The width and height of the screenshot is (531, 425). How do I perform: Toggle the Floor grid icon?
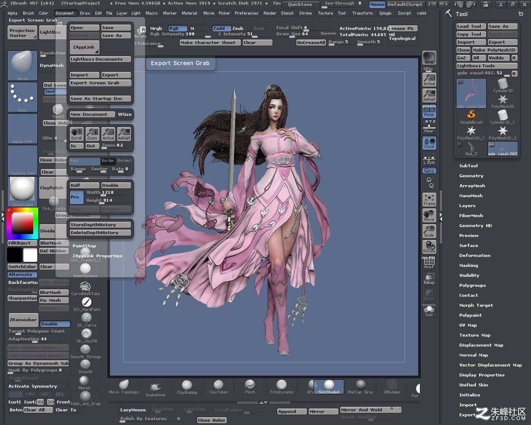[429, 127]
